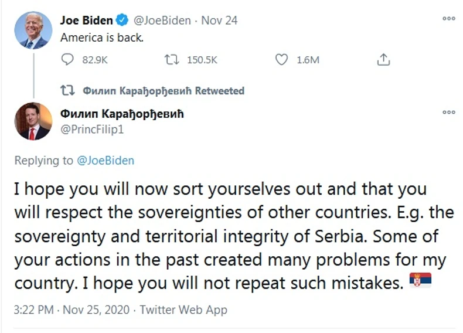Click the 'Twitter Web App' source link
The height and width of the screenshot is (333, 463).
182,310
